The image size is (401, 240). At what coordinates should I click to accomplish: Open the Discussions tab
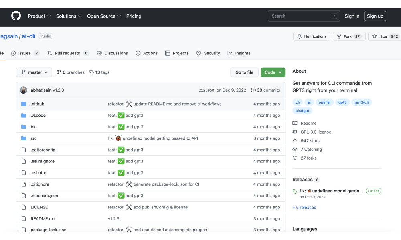[x=112, y=53]
